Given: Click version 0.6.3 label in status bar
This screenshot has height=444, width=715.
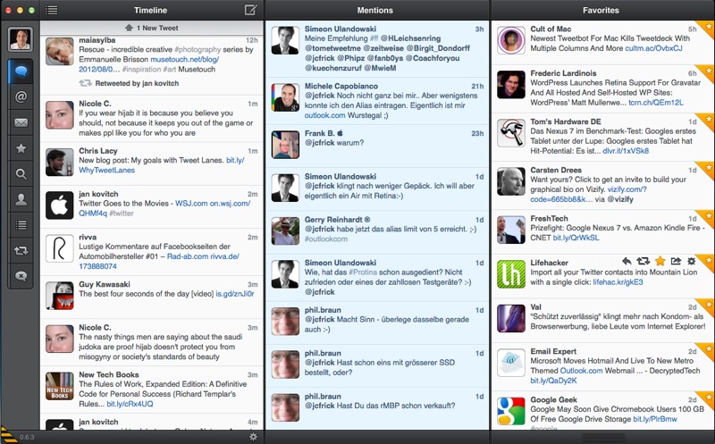Looking at the screenshot, I should 27,437.
